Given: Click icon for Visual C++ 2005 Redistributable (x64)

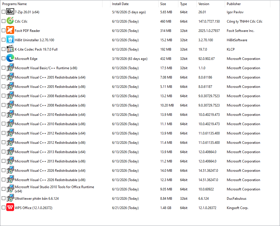Looking at the screenshot, I should [x=10, y=77].
